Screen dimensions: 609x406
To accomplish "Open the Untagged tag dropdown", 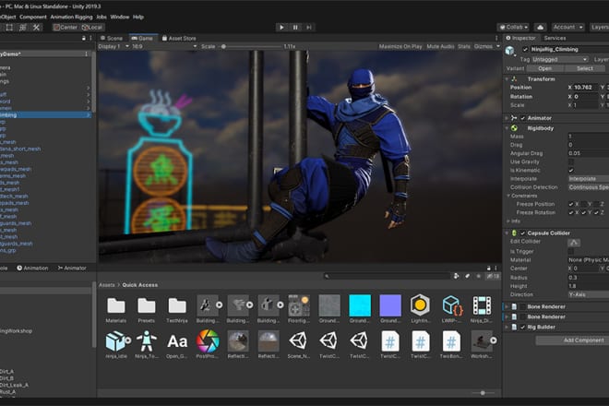I will (x=560, y=59).
